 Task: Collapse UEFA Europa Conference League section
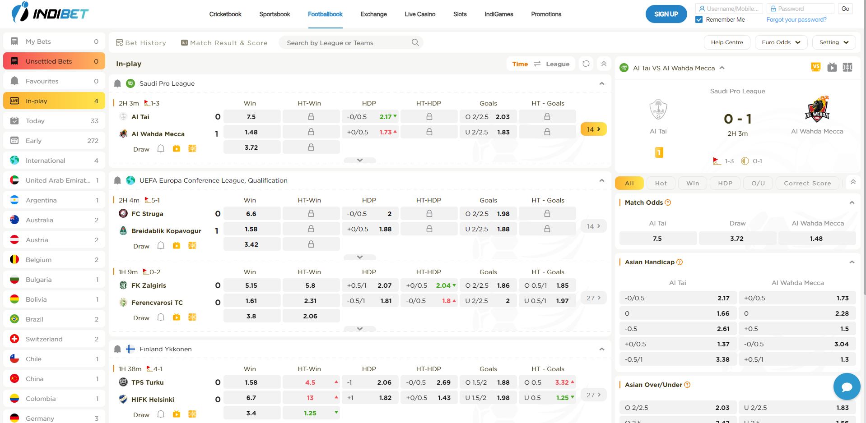[x=601, y=180]
